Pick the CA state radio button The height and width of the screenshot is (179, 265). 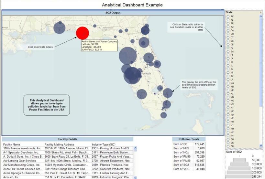[x=228, y=30]
